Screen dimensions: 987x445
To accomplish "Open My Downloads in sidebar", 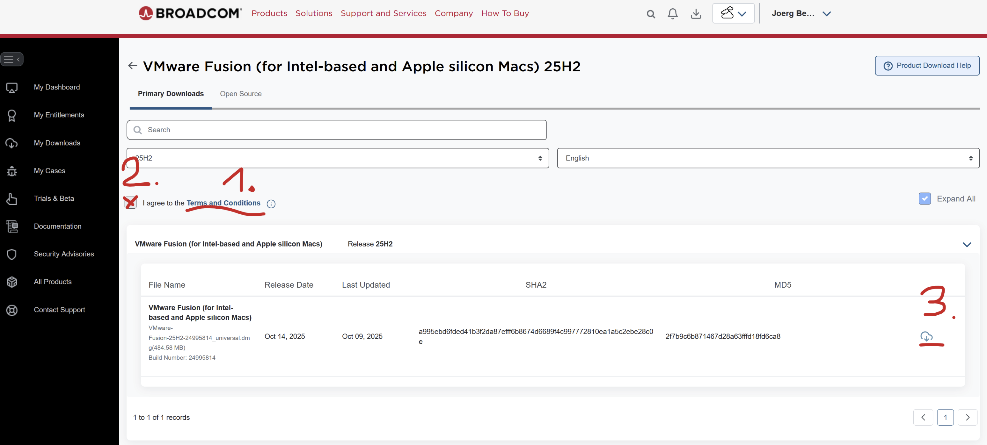I will click(57, 143).
